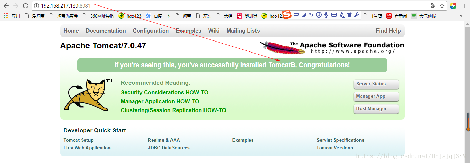The height and width of the screenshot is (163, 470).
Task: Open the 淘宝 bookmark
Action: tap(183, 16)
